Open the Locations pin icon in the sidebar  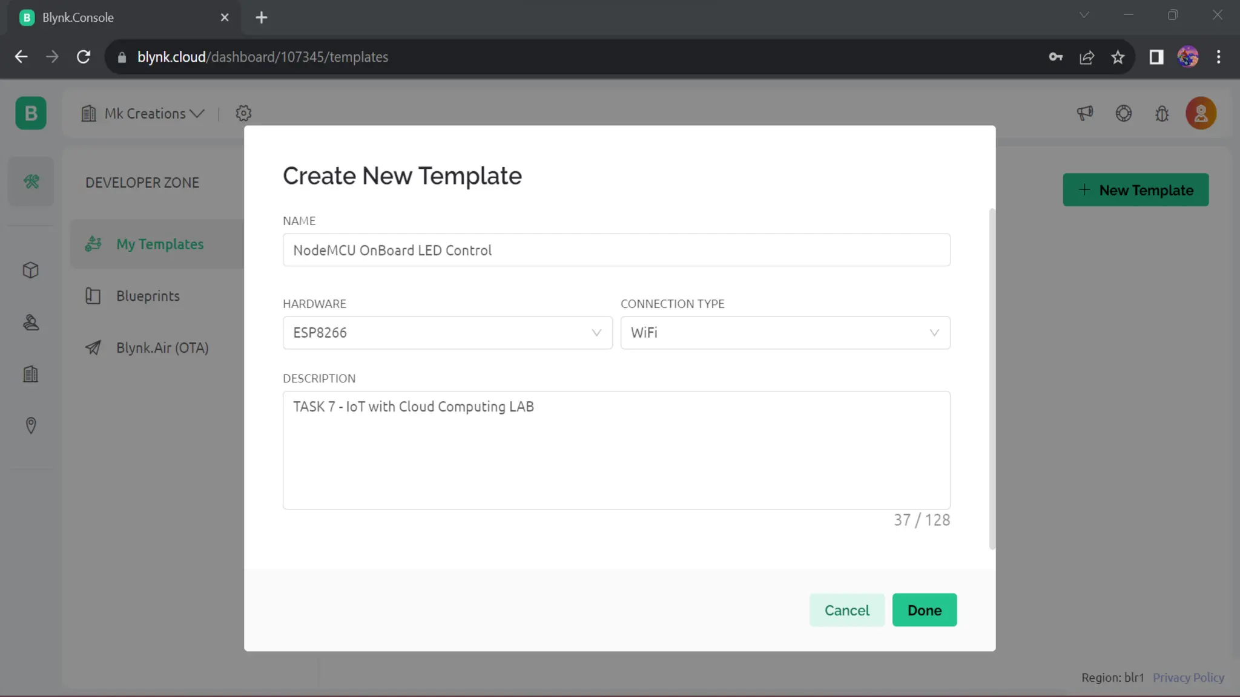coord(31,425)
